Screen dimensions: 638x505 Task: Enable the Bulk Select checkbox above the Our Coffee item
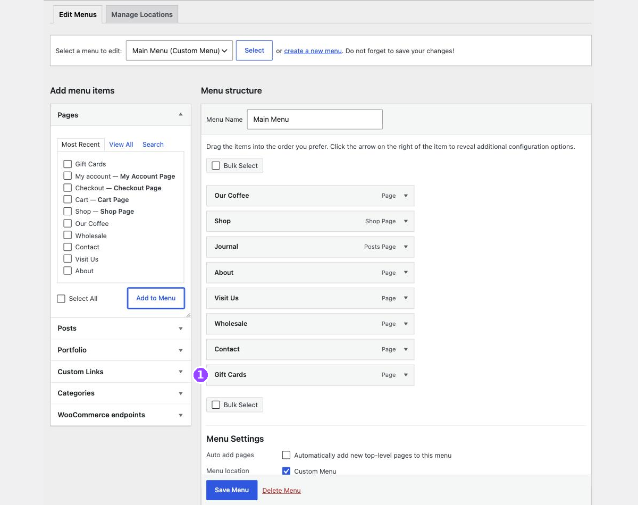click(x=216, y=165)
